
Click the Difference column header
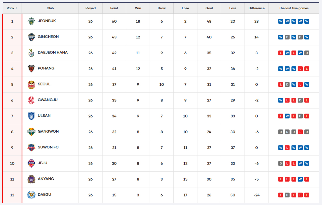256,8
